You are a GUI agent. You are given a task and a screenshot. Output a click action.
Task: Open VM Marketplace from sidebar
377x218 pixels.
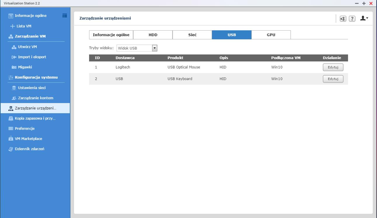pyautogui.click(x=28, y=139)
